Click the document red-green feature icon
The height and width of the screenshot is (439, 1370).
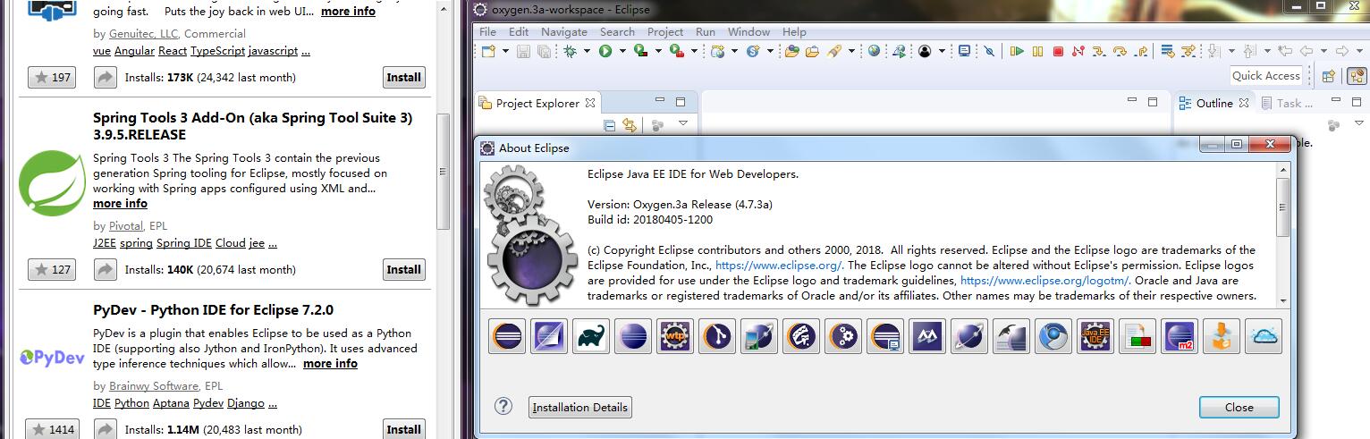pyautogui.click(x=1137, y=336)
